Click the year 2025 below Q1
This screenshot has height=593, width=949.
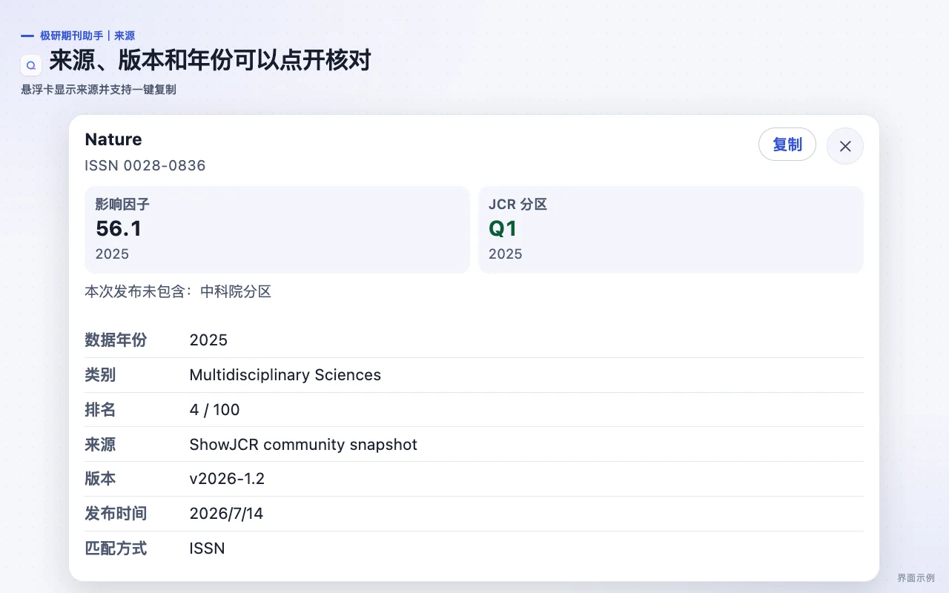(x=506, y=254)
